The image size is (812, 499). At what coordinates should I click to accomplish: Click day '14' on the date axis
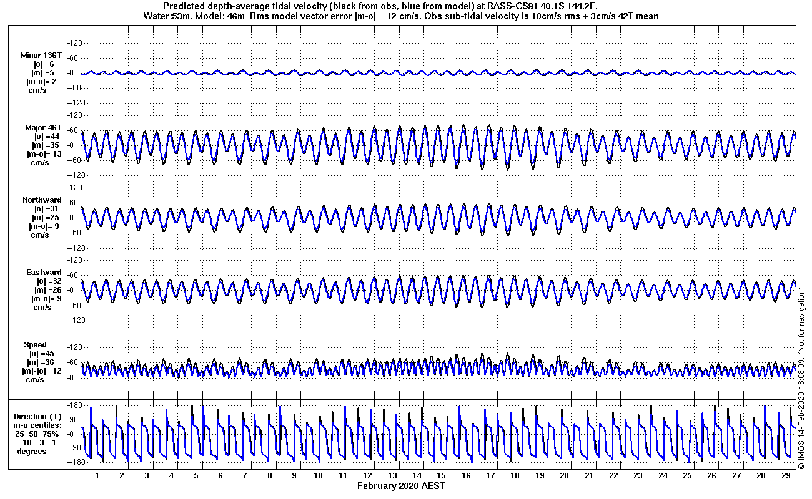417,476
